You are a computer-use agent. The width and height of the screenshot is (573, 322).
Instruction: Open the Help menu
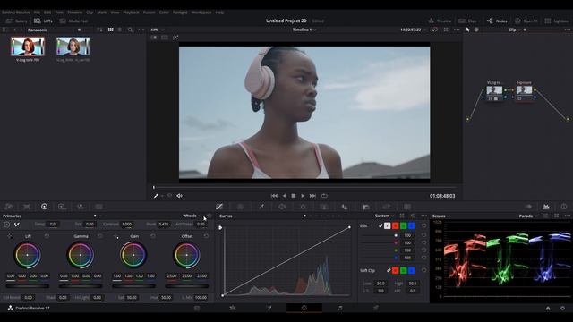tap(219, 13)
